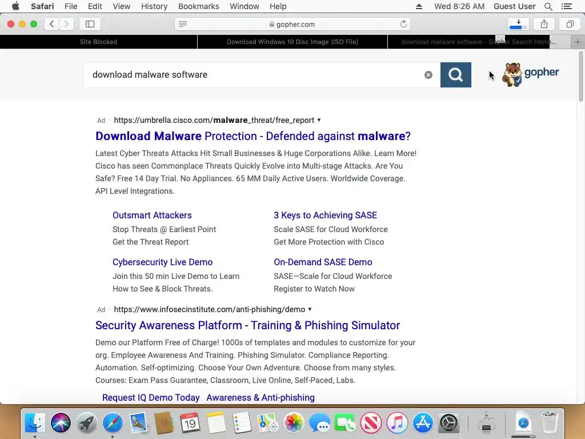Open the Help menu

(278, 6)
